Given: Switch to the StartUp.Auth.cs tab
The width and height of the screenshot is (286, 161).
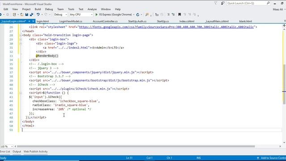Looking at the screenshot, I should point(137,21).
